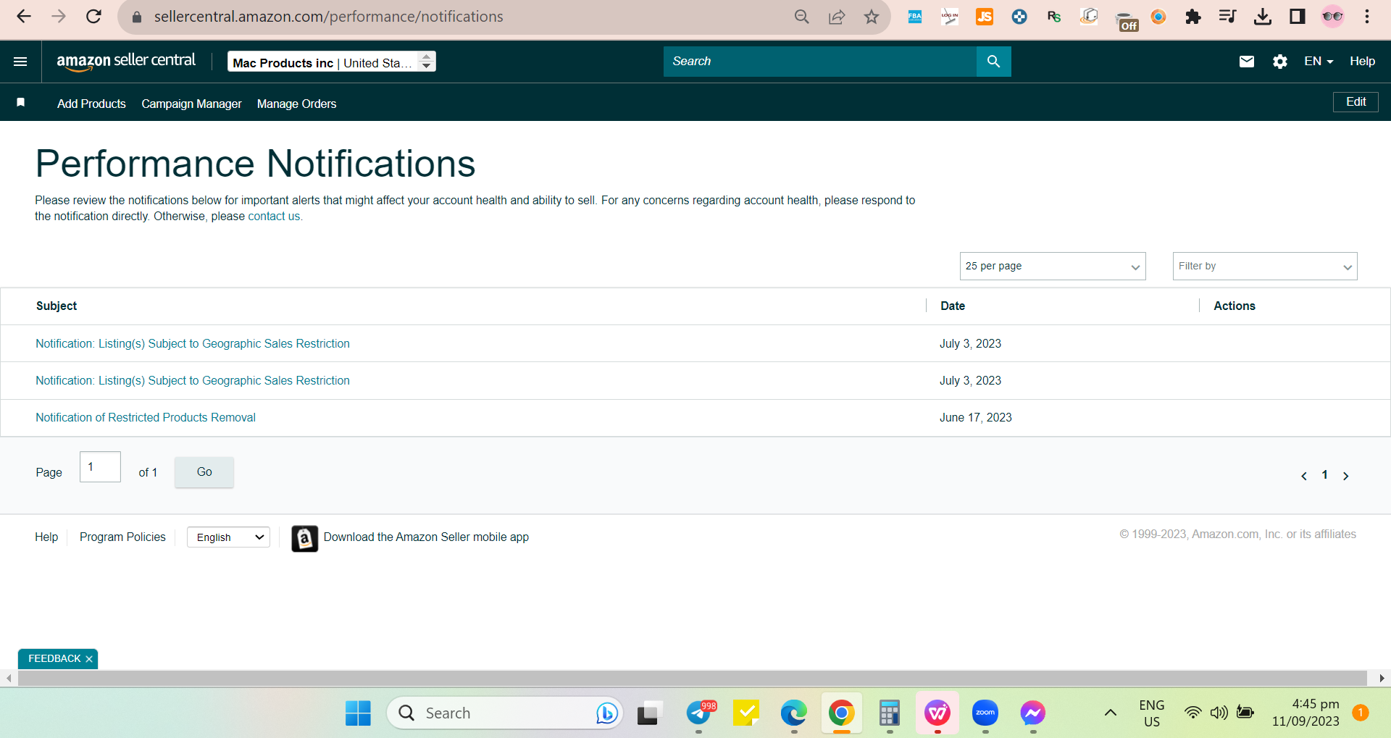Screen dimensions: 1391x738
Task: Click the Amazon Seller Central logo
Action: click(126, 62)
